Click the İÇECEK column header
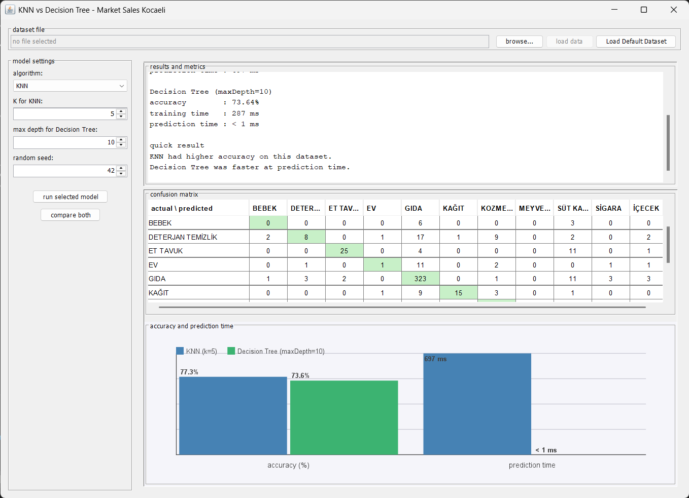The height and width of the screenshot is (498, 689). point(646,208)
